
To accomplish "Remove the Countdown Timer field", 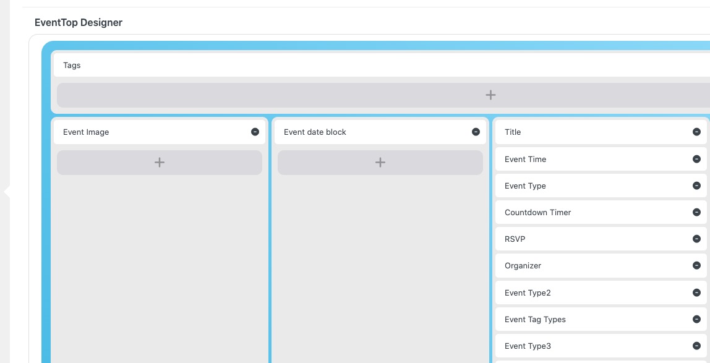I will click(696, 212).
